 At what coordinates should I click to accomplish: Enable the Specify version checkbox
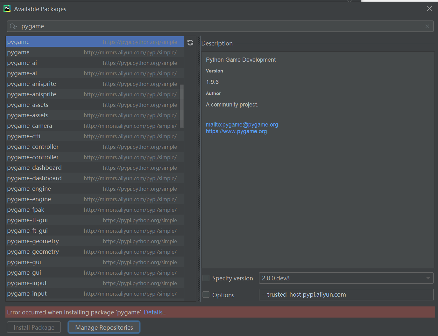click(x=206, y=278)
